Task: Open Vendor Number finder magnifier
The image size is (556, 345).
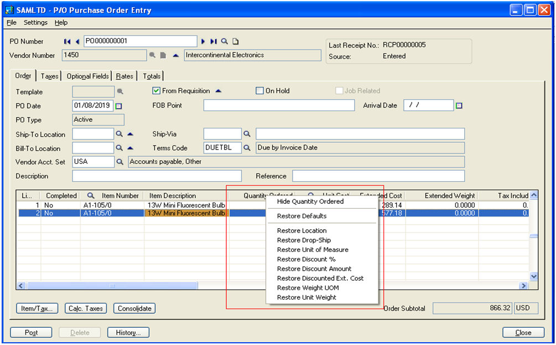Action: [152, 55]
